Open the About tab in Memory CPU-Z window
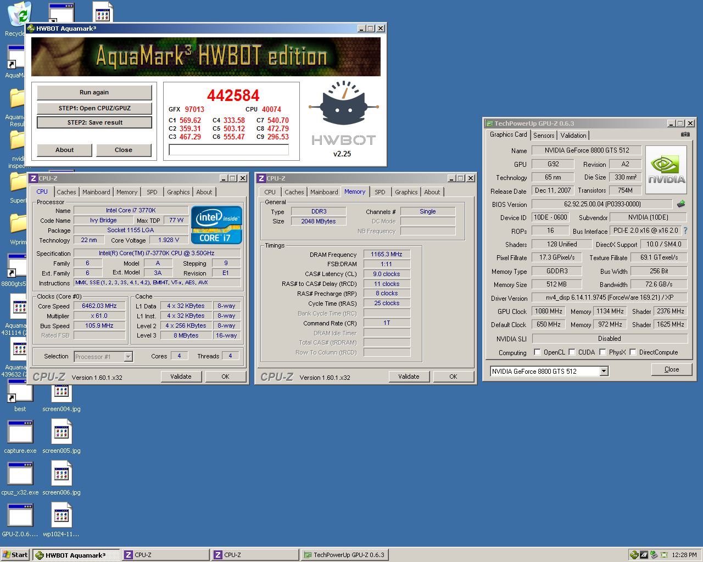Viewport: 703px width, 562px height. [x=432, y=192]
